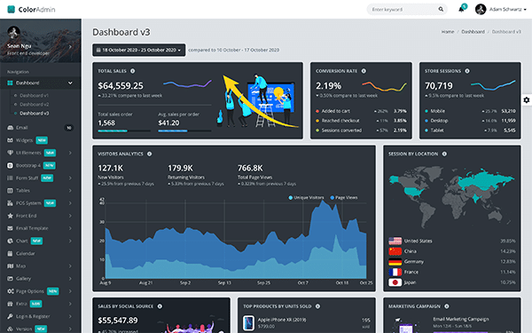Click the Email inbox sidebar icon
532x333 pixels.
click(x=10, y=128)
